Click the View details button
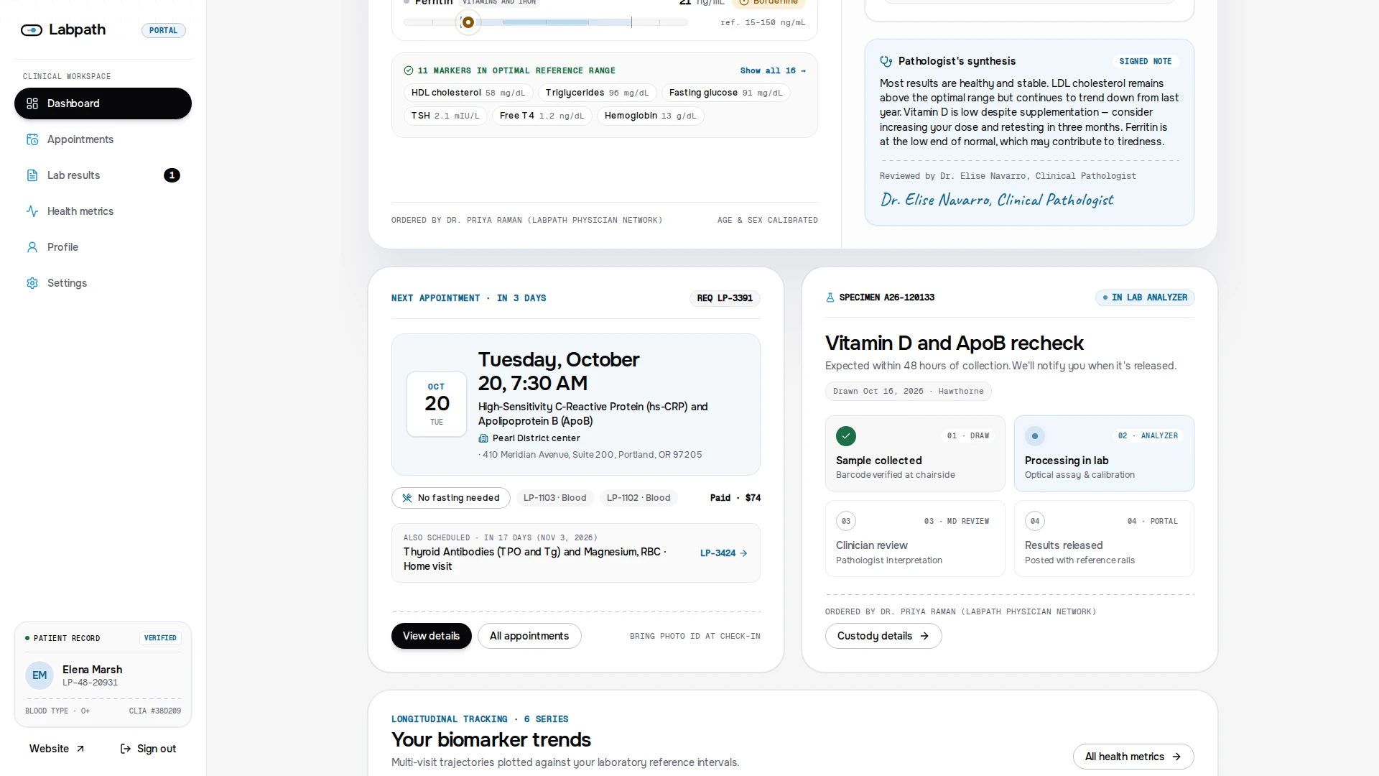The width and height of the screenshot is (1379, 776). [x=431, y=636]
